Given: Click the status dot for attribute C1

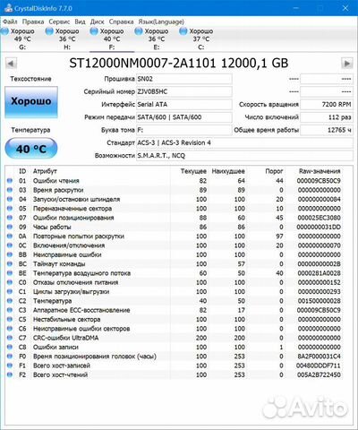Looking at the screenshot, I should 10,292.
